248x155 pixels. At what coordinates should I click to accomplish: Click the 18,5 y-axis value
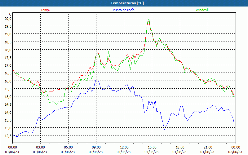click(x=8, y=42)
